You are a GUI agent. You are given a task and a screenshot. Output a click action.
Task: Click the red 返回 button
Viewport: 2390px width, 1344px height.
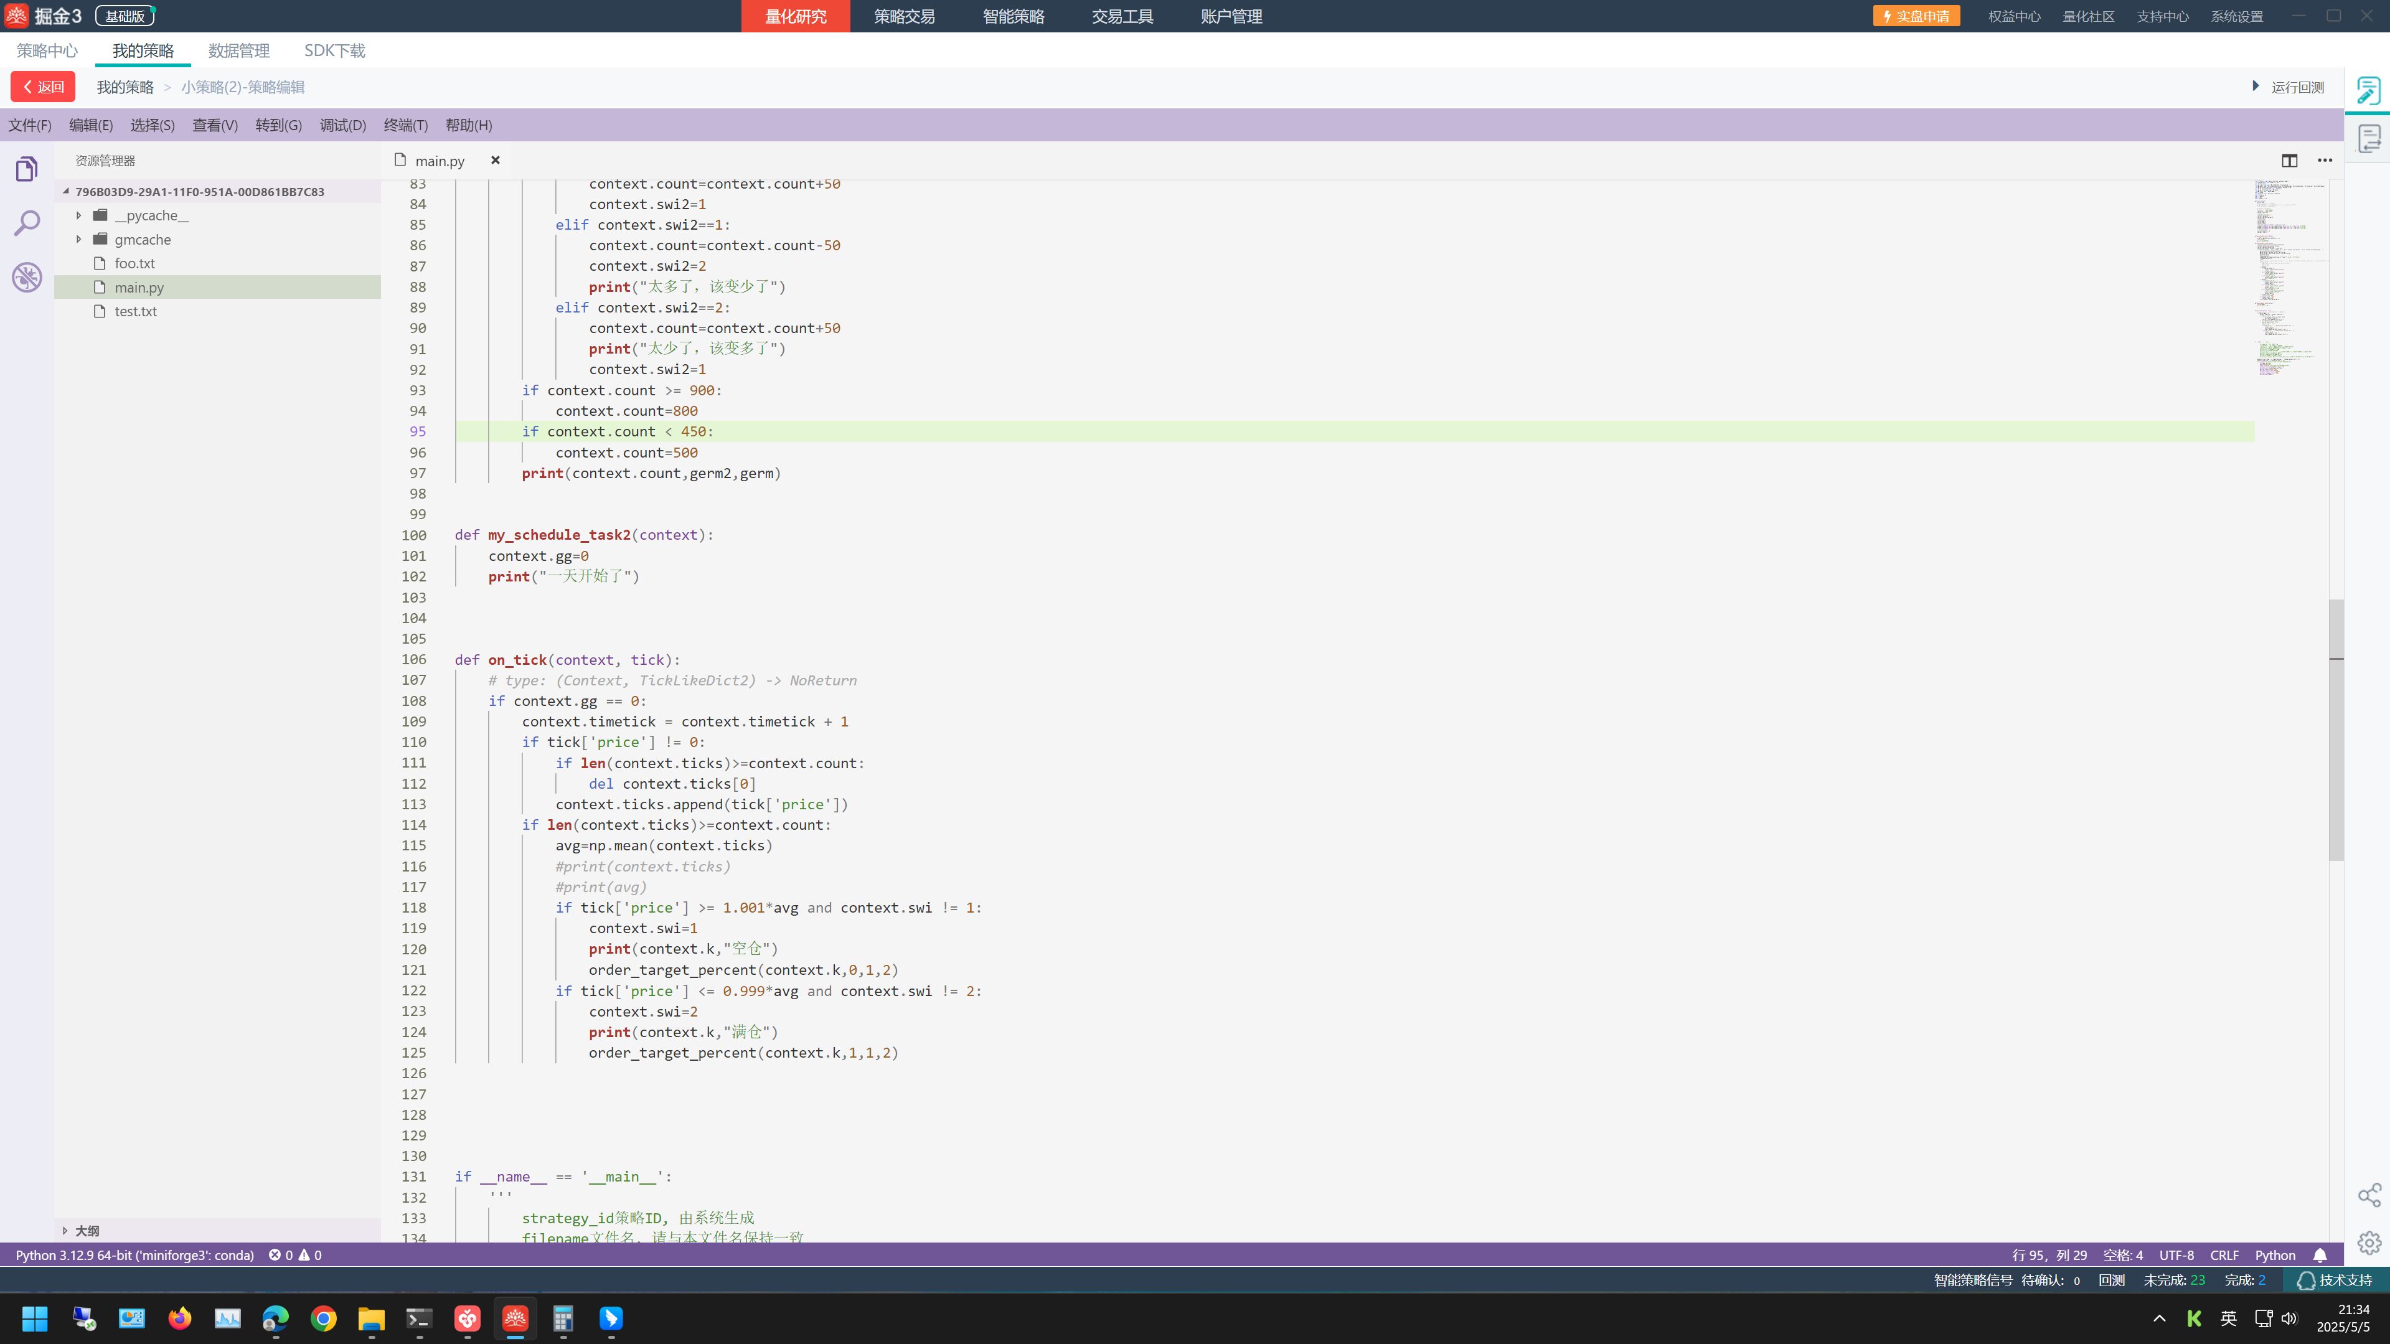tap(43, 87)
